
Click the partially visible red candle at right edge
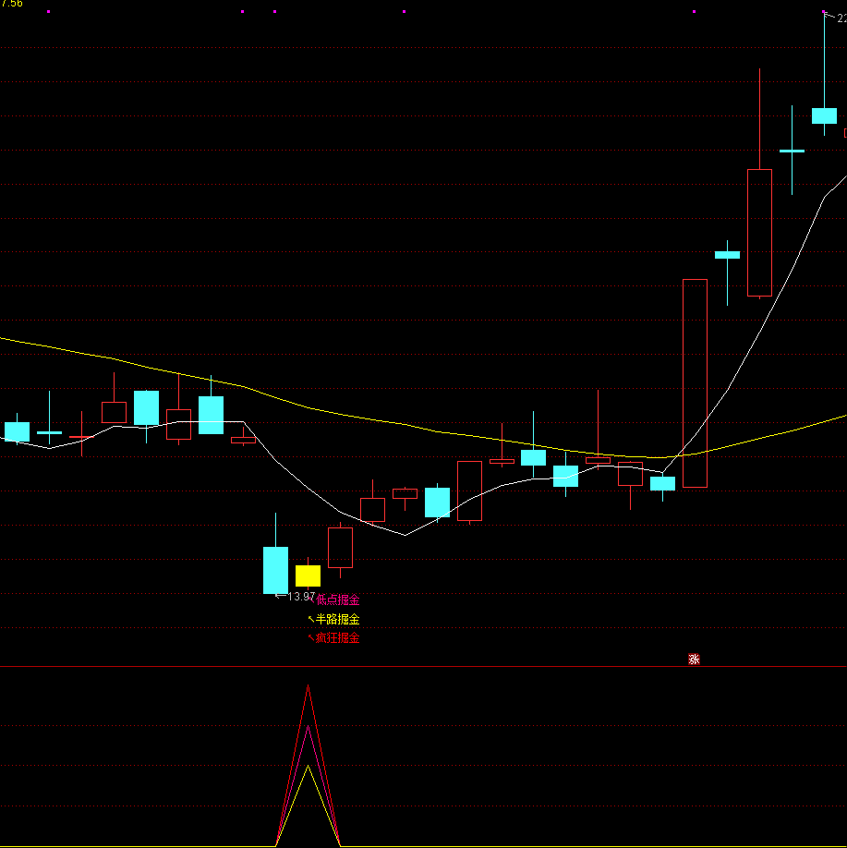[844, 133]
